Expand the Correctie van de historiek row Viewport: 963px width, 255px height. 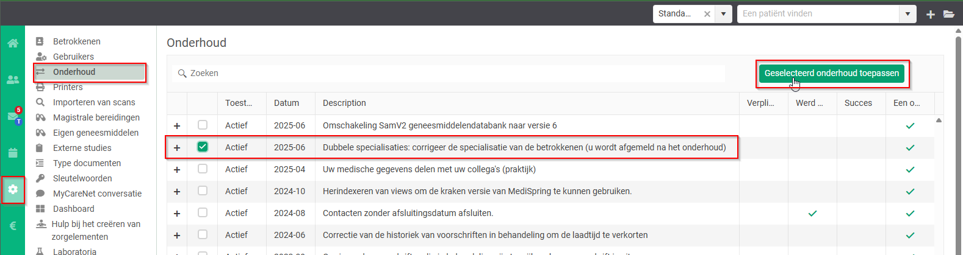click(177, 236)
